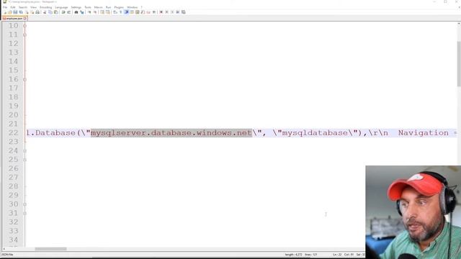Collapse the fold marker at line 11
The height and width of the screenshot is (259, 461).
tap(24, 35)
